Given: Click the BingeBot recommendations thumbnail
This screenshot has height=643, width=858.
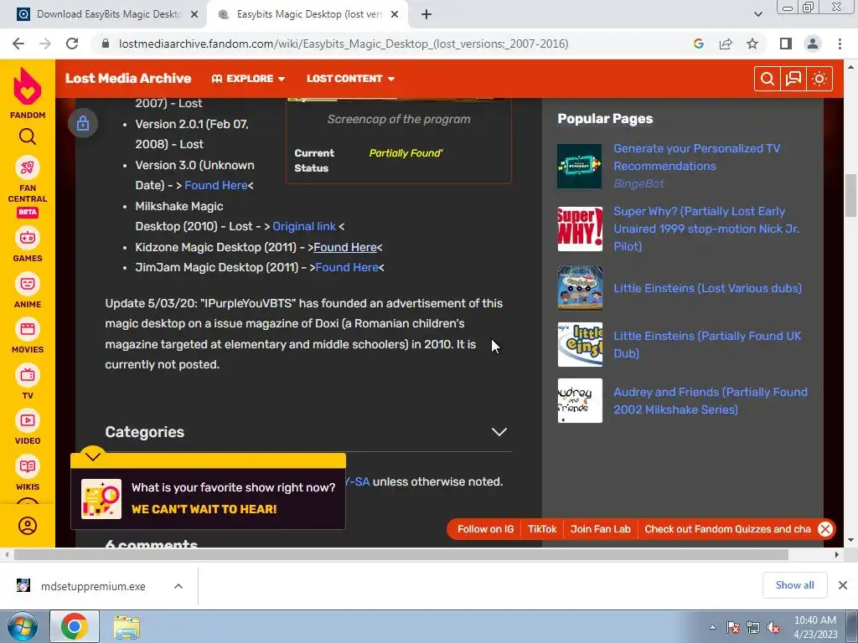Looking at the screenshot, I should (580, 167).
